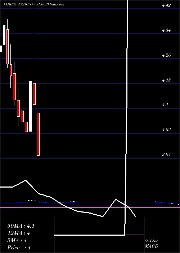Select the 3.94 price axis label
This screenshot has width=180, height=253.
tap(166, 155)
